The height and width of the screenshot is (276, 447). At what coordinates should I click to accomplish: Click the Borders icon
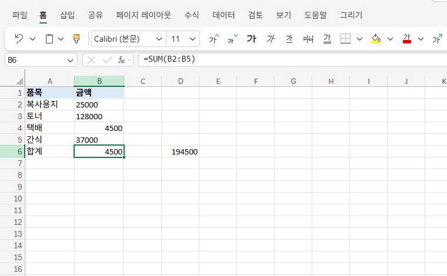(345, 39)
